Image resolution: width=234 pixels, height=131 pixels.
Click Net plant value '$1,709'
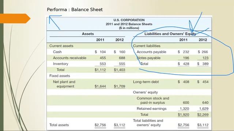tap(120, 86)
